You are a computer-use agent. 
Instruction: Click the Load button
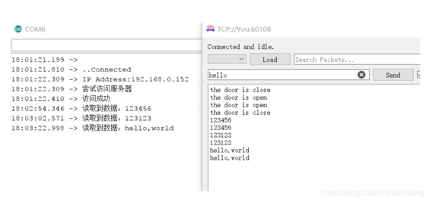270,59
